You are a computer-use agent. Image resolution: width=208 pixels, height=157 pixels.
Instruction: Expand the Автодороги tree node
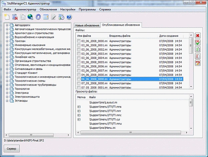coord(7,25)
